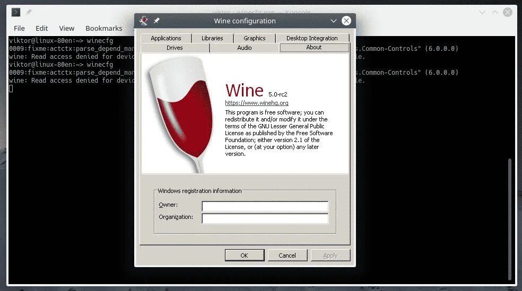This screenshot has width=522, height=291.
Task: Click the Cancel button
Action: pos(287,255)
